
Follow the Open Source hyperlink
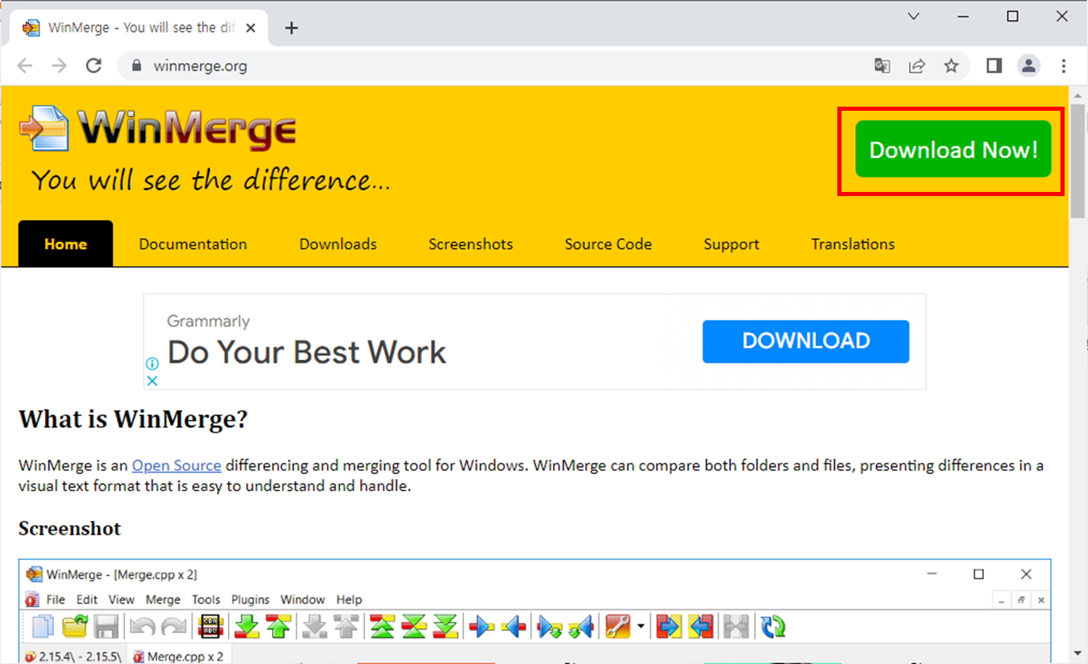[176, 465]
